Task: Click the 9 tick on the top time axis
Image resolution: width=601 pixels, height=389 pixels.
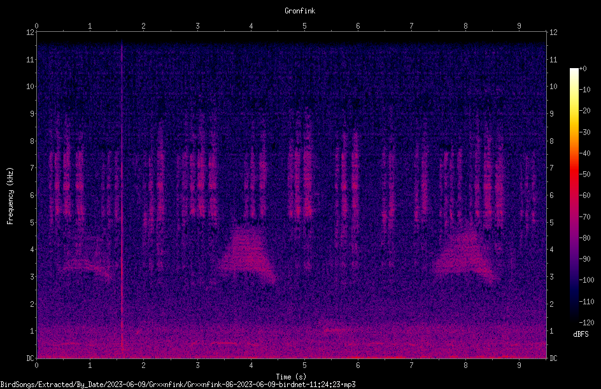Action: (519, 26)
